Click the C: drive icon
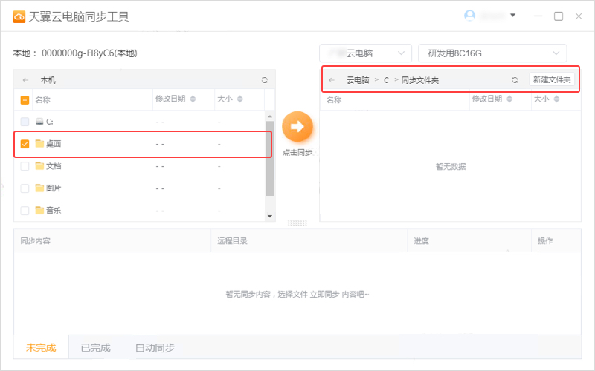 click(39, 122)
